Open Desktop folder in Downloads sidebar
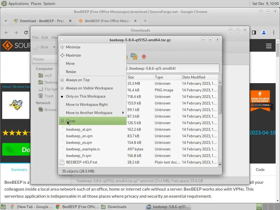280x210 pixels. coord(48,82)
